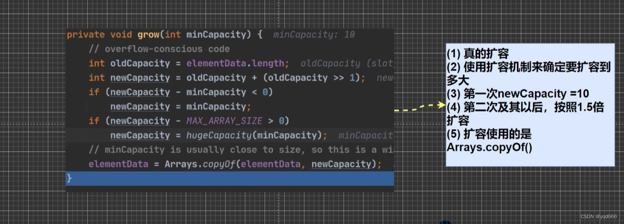Click the closing brace of grow method
Image resolution: width=624 pixels, height=224 pixels.
69,178
